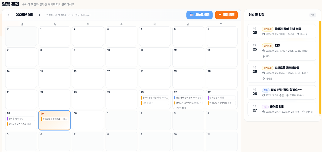Select September 10 calendar cell
322x152 pixels.
coord(122,57)
